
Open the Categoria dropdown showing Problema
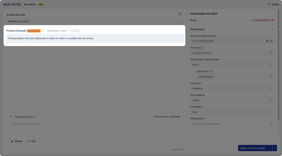click(232, 88)
